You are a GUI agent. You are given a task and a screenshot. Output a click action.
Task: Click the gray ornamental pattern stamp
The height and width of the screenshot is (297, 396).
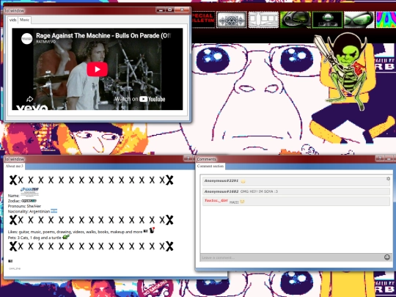[x=231, y=20]
